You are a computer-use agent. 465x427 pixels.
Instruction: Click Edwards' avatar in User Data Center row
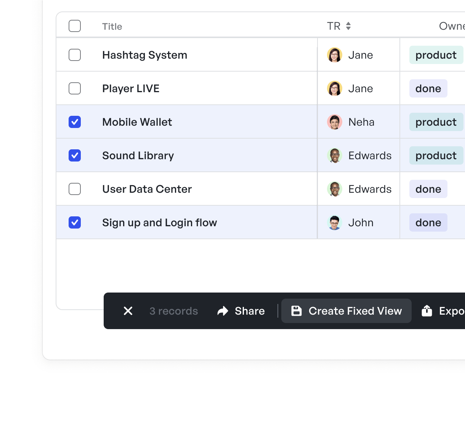335,189
